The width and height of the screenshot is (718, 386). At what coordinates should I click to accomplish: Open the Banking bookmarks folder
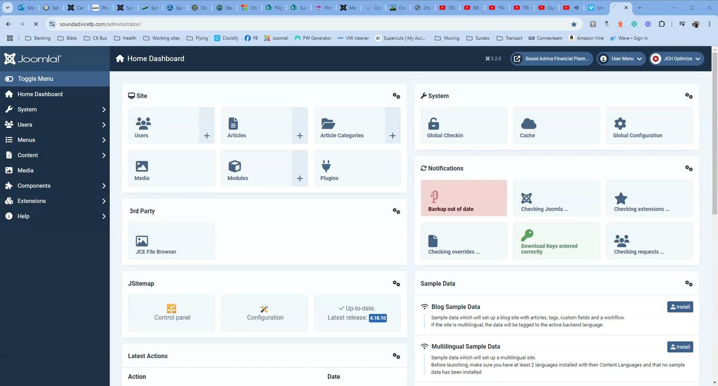click(38, 38)
